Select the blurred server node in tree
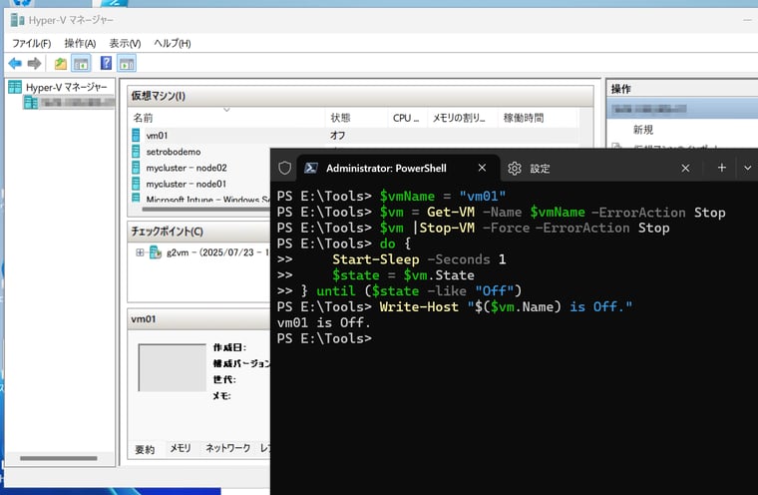Image resolution: width=758 pixels, height=495 pixels. [70, 102]
